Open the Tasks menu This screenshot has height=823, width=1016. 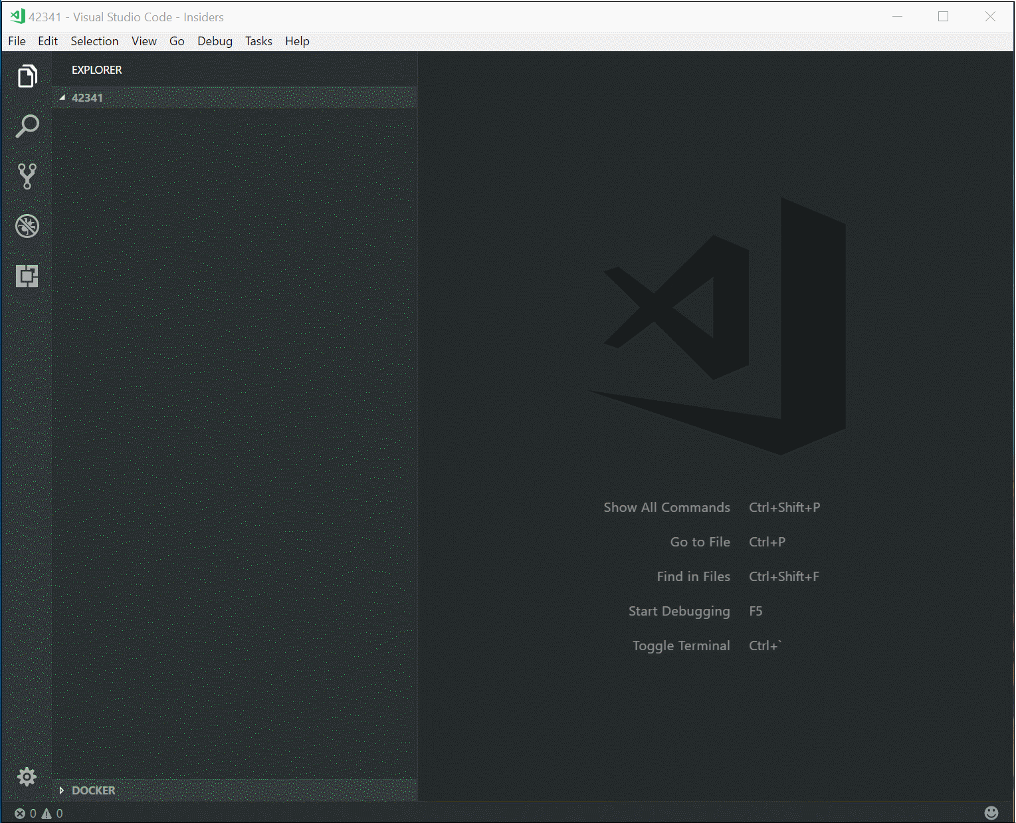point(258,41)
